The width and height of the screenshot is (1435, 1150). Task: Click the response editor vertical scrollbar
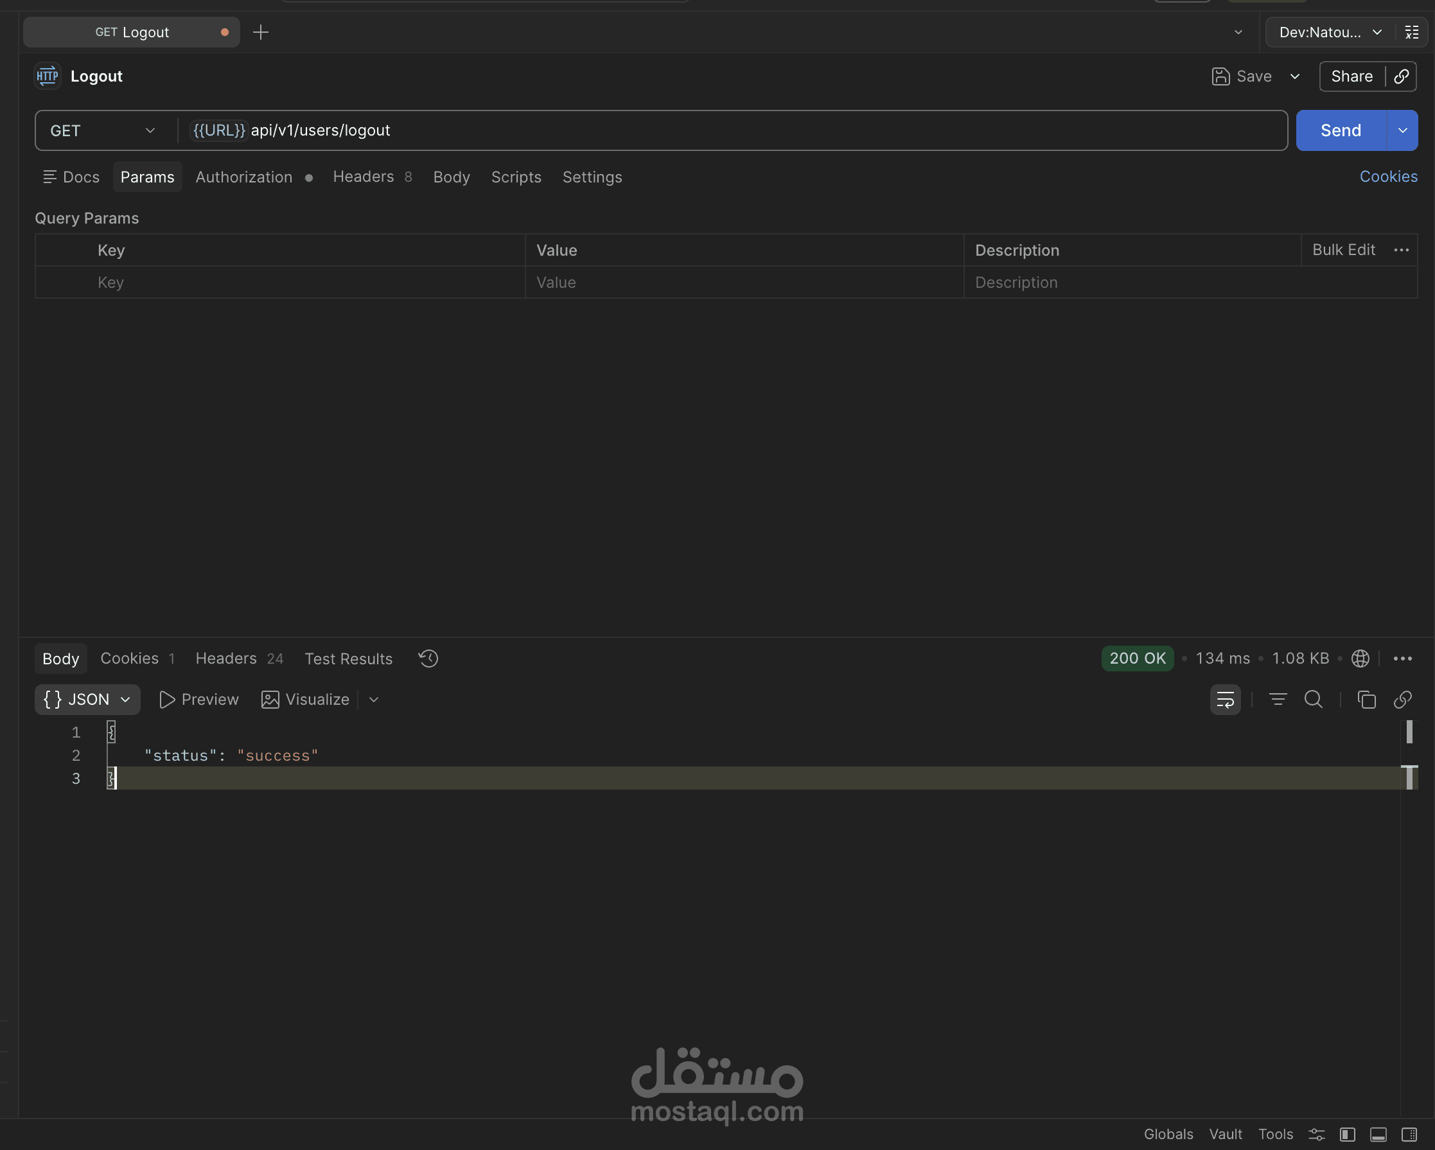[1409, 732]
